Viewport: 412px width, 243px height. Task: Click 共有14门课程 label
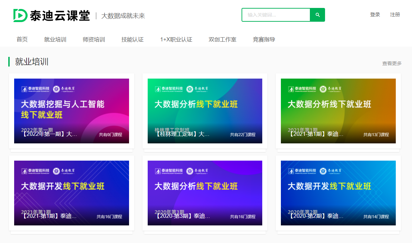click(x=376, y=217)
